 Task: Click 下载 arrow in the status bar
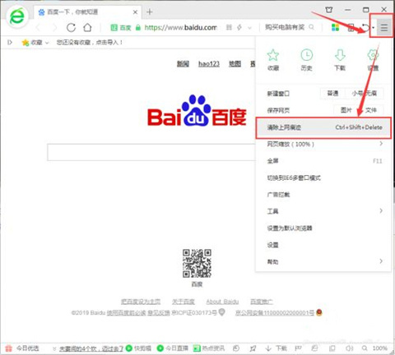click(x=276, y=348)
